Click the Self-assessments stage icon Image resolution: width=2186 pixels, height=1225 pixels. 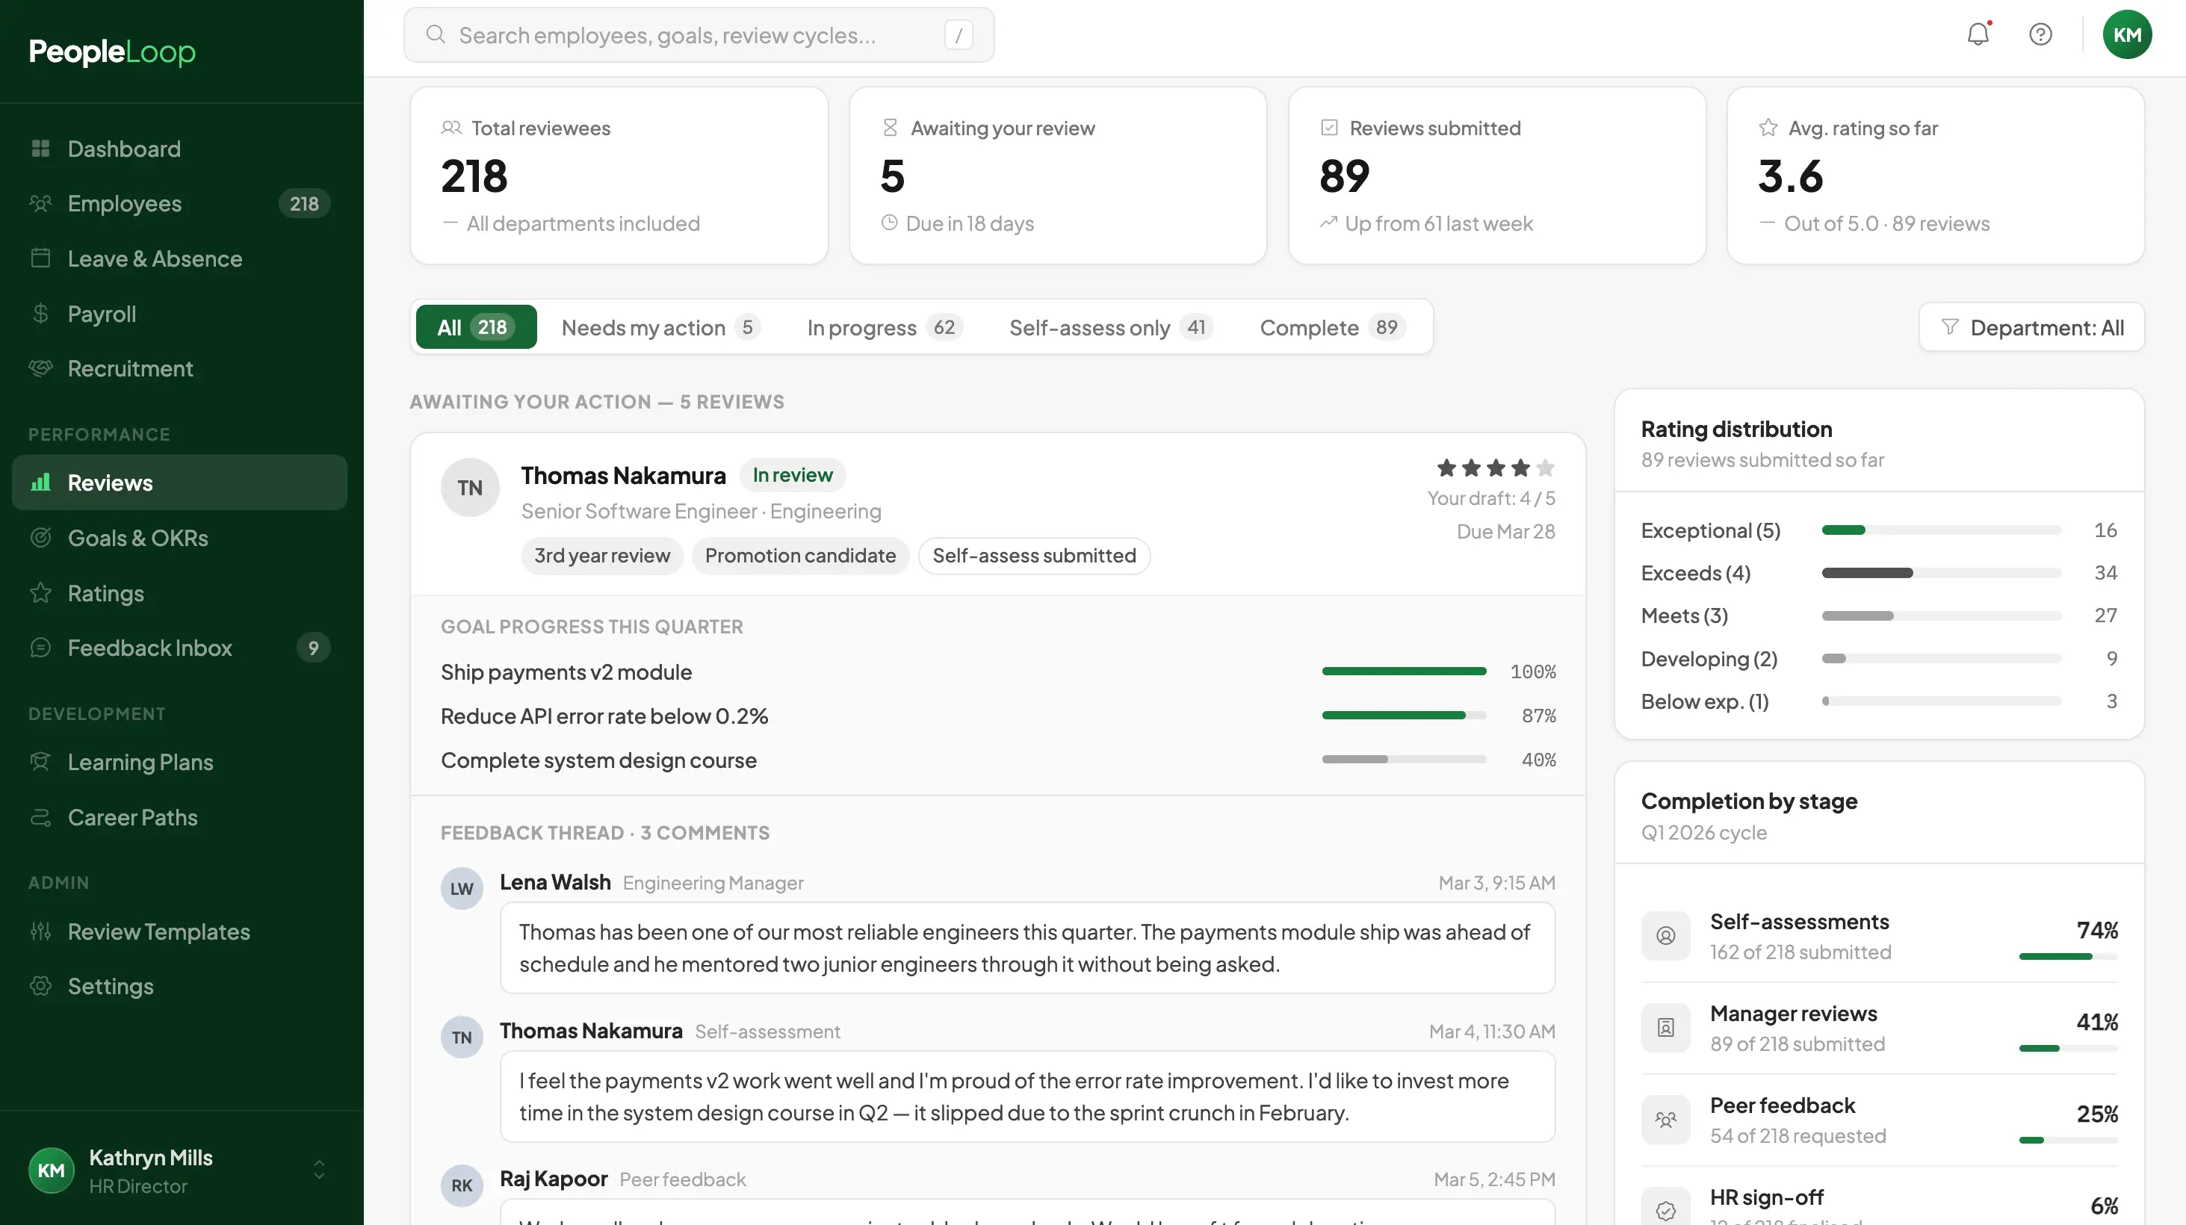point(1666,936)
